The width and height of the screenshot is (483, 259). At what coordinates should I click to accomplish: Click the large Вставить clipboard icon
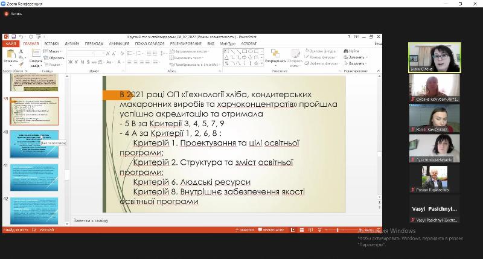(11, 54)
